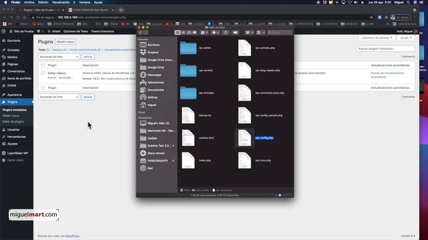428x240 pixels.
Task: Select the wp-cron.php file
Action: [x=245, y=161]
